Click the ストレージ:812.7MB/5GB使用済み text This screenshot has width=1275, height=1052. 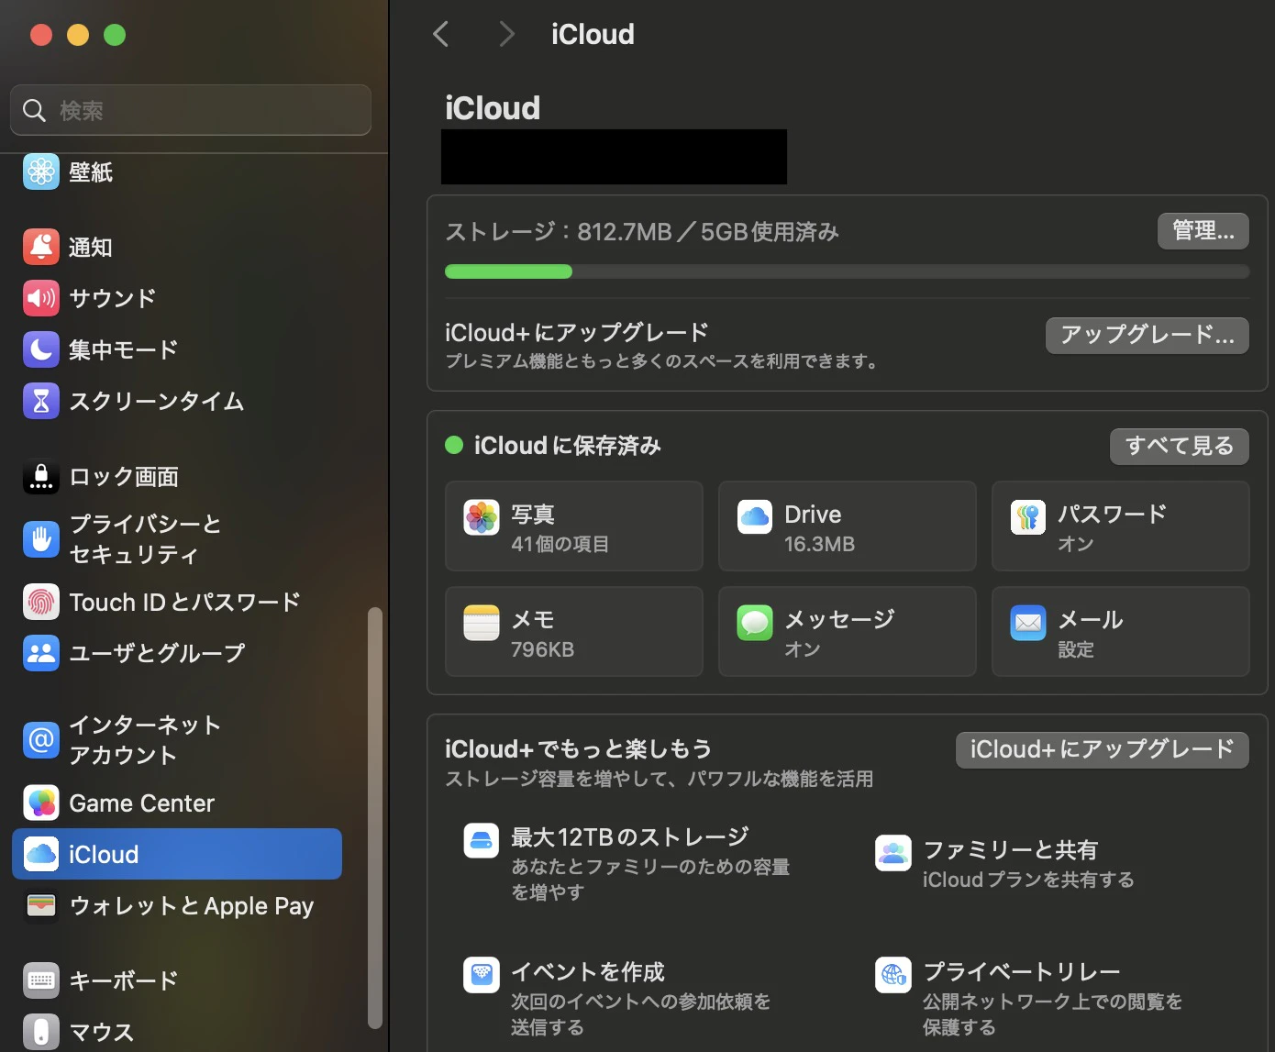[x=642, y=232]
